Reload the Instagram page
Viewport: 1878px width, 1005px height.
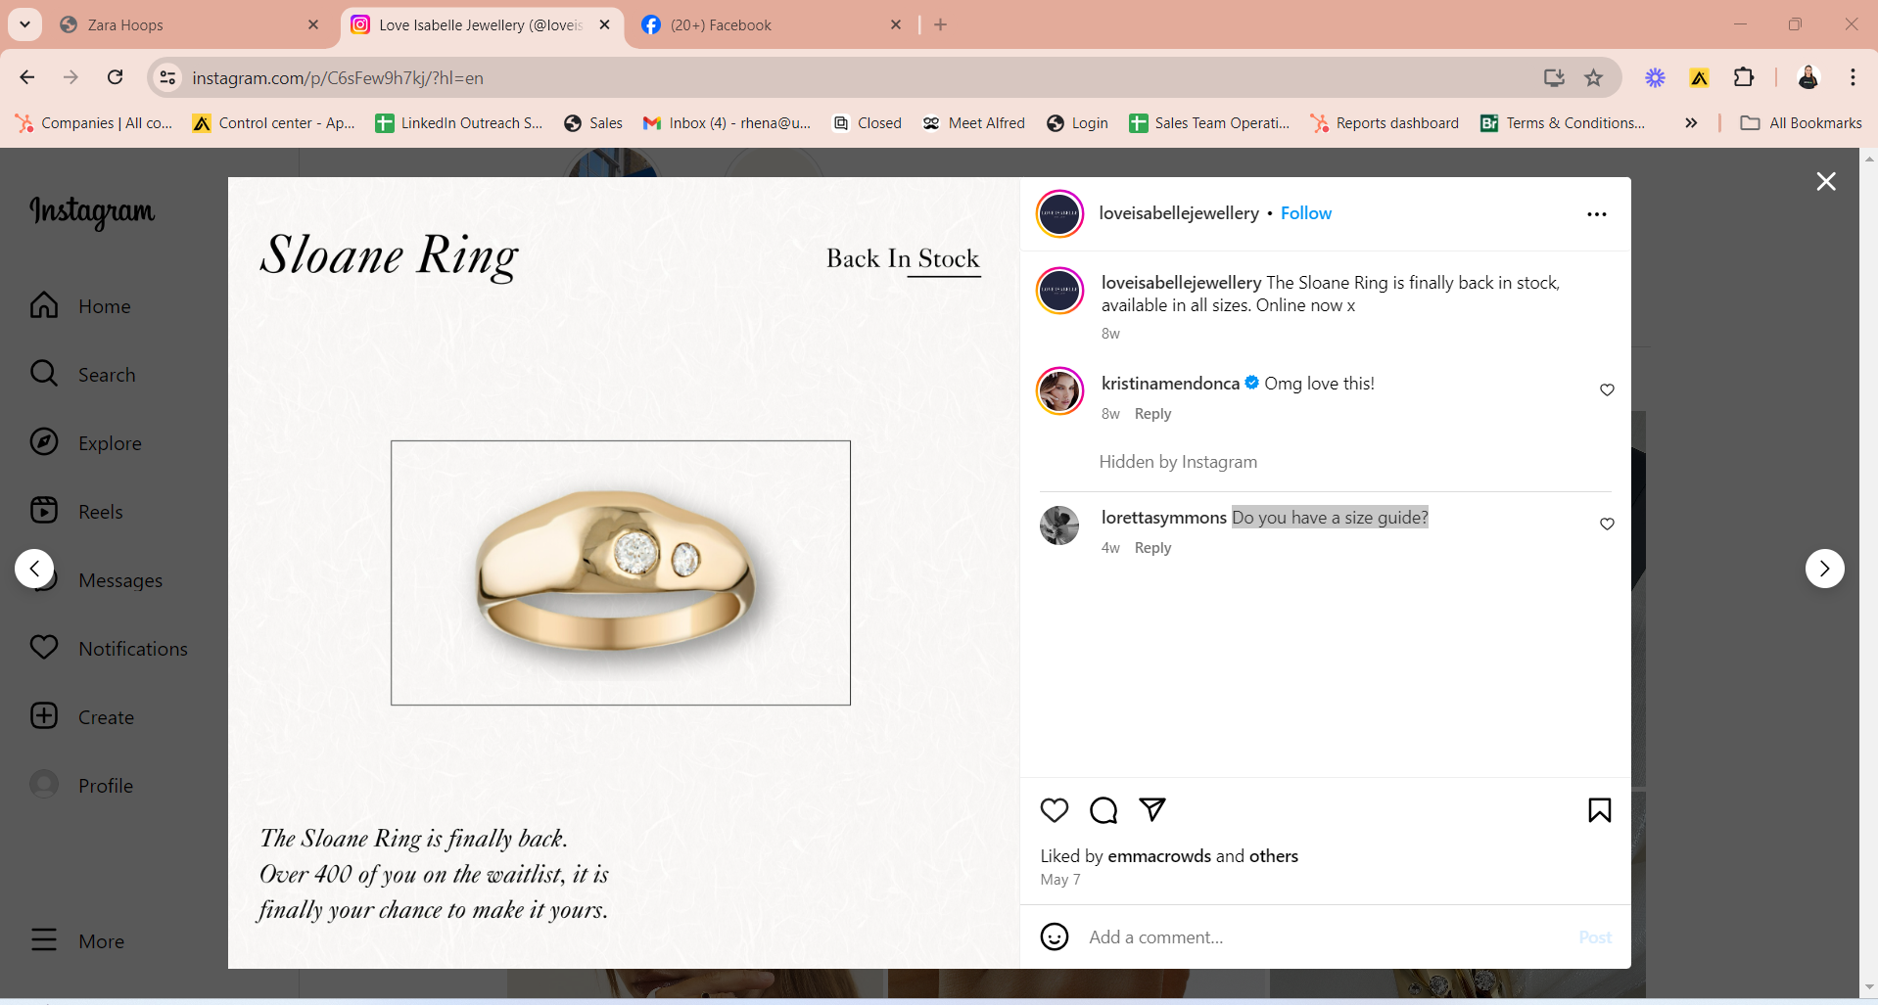click(116, 77)
